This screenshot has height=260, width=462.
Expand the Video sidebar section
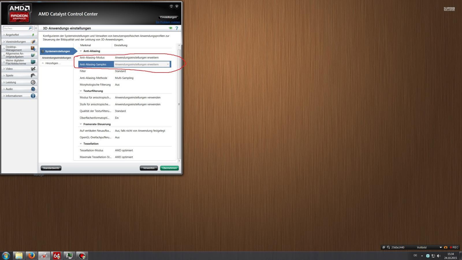pos(4,69)
